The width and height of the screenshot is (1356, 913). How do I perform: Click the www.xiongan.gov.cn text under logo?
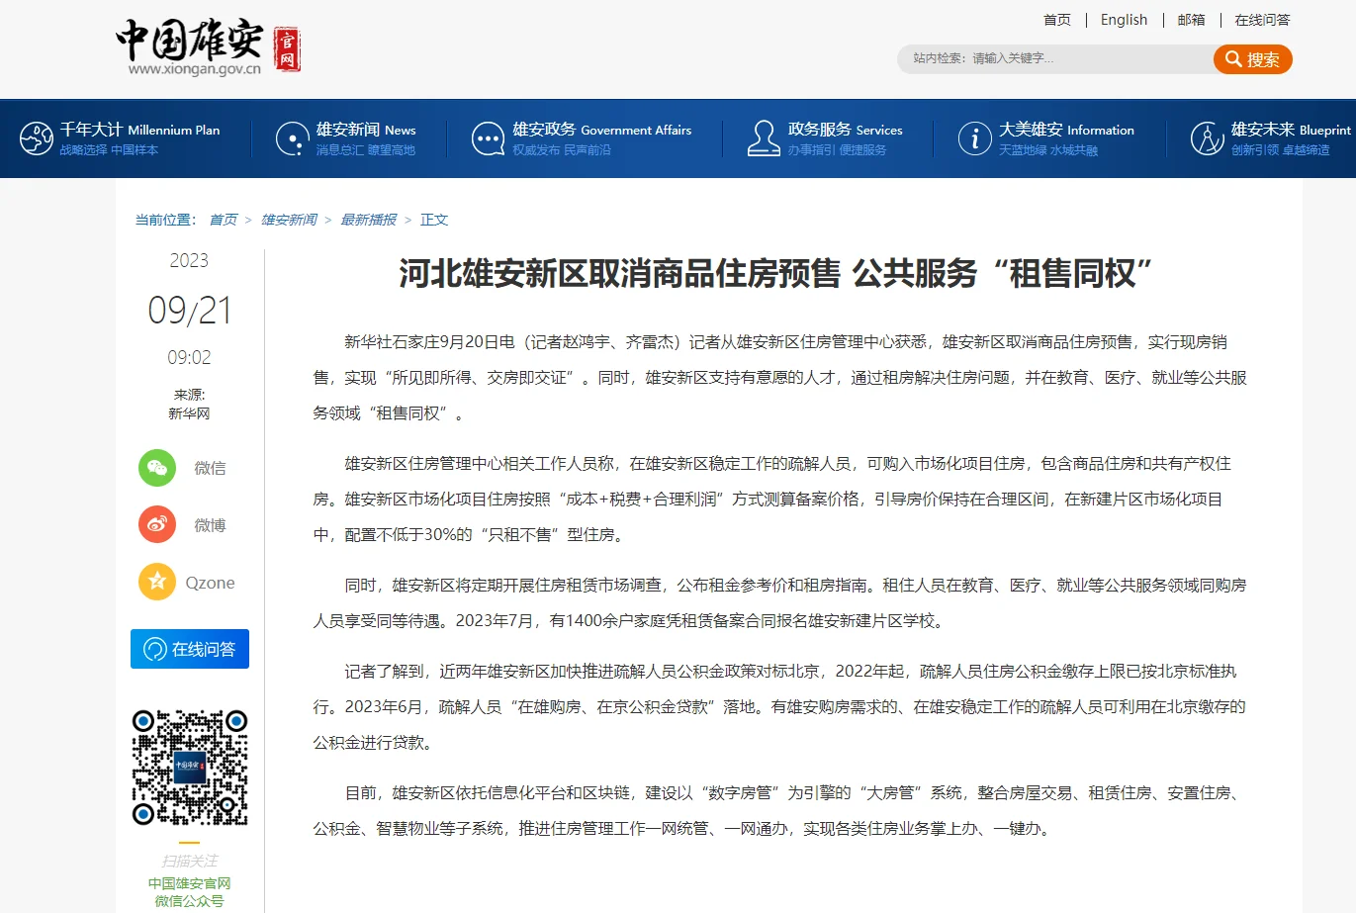coord(195,69)
